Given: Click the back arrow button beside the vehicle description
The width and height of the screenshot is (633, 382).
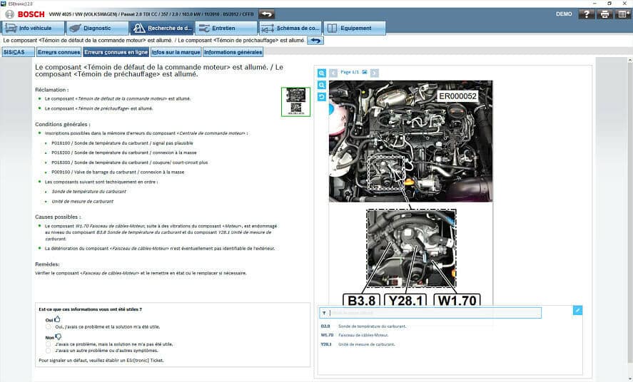Looking at the screenshot, I should 266,14.
